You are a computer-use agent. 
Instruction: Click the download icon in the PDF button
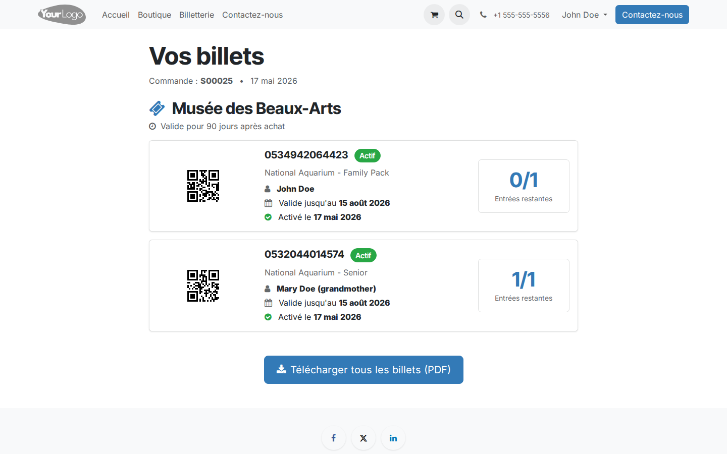[281, 369]
